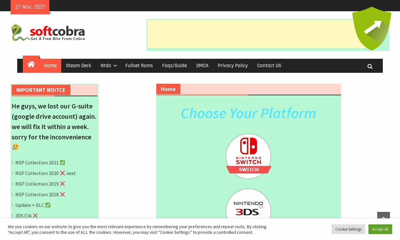Viewport: 400px width, 240px height.
Task: Open the Contact US page
Action: click(269, 66)
